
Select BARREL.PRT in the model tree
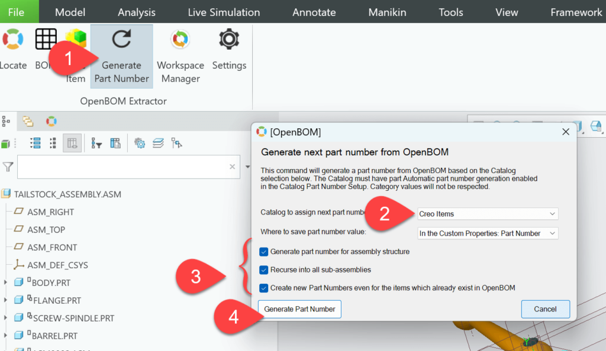[x=54, y=336]
